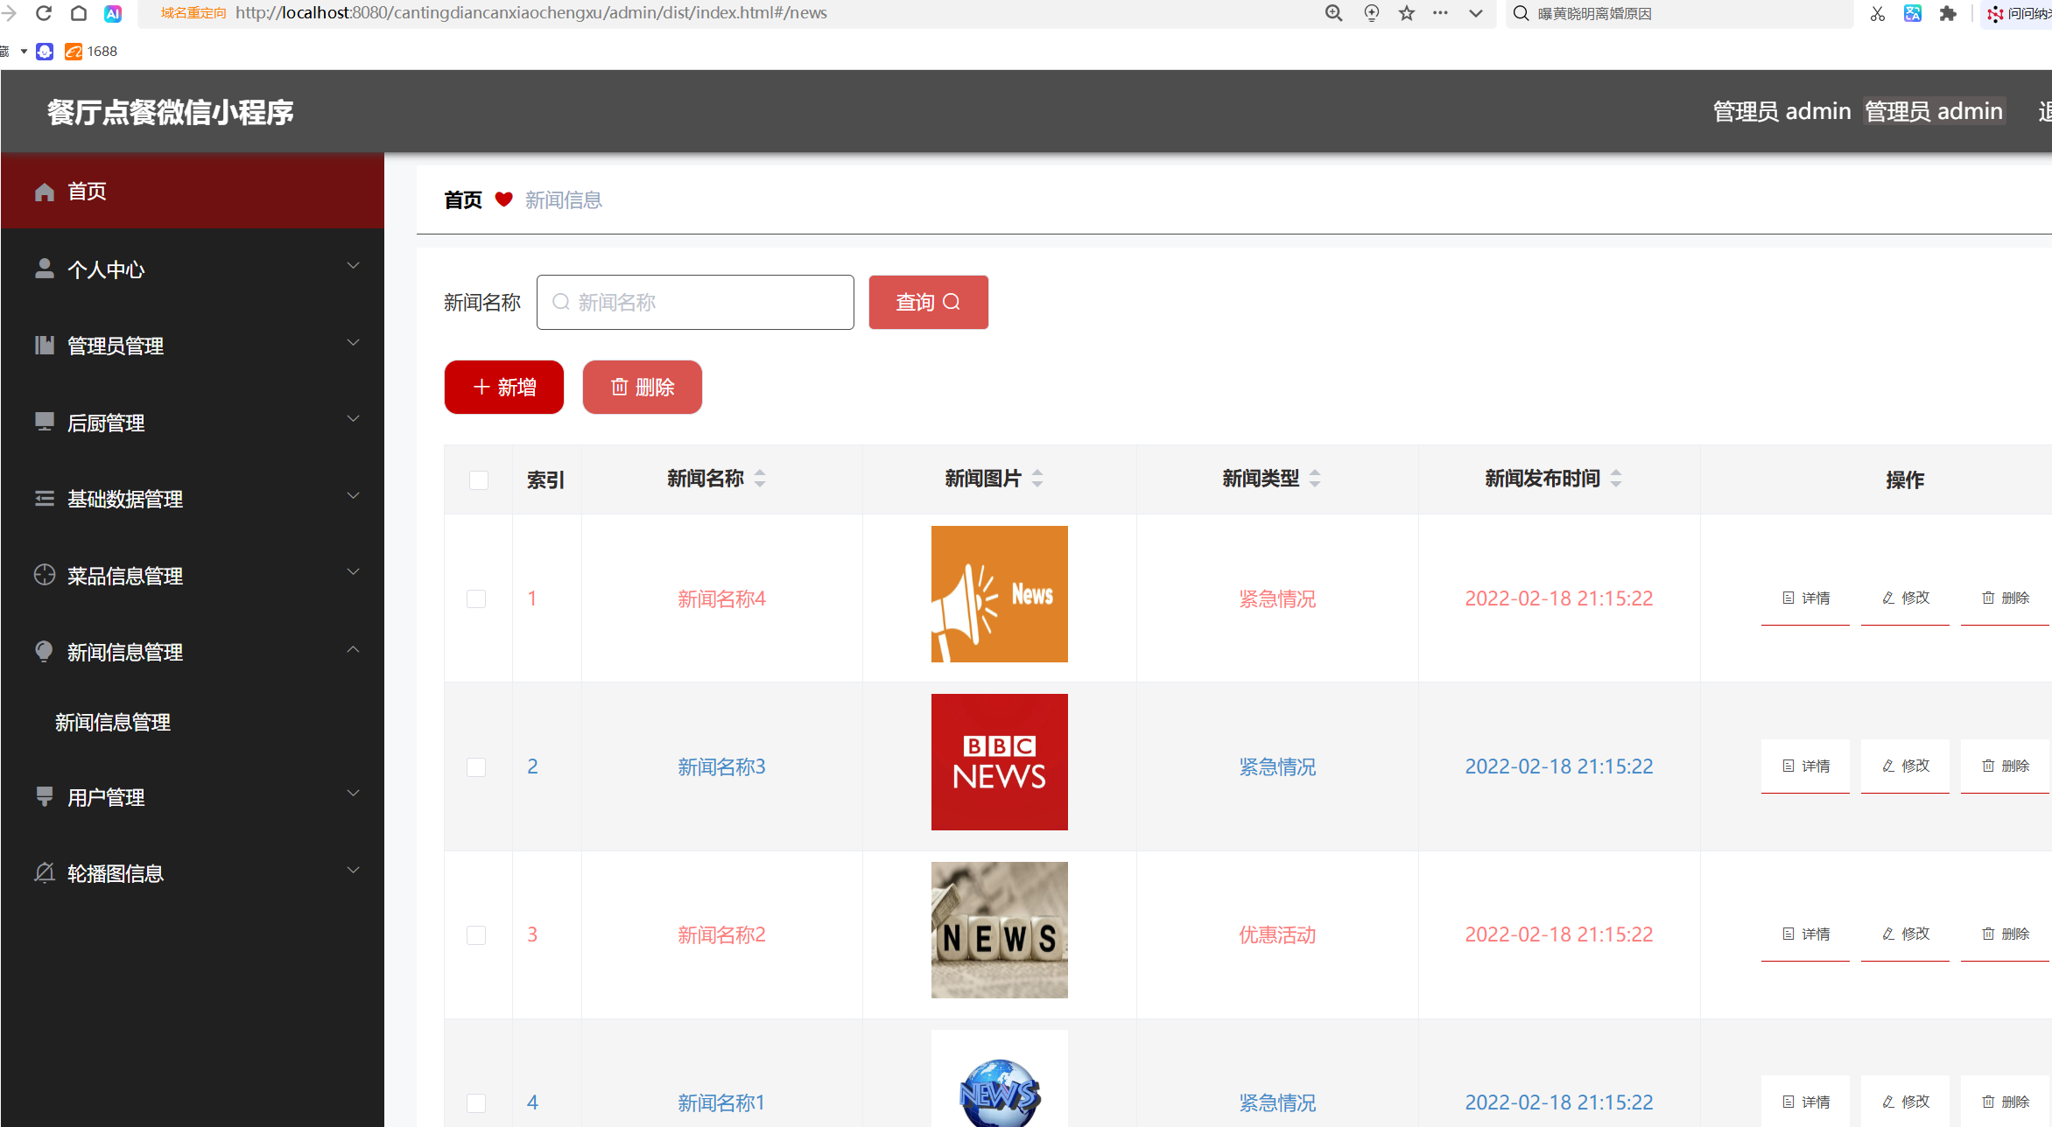Click the heart icon in the breadcrumb
2052x1127 pixels.
tap(504, 199)
